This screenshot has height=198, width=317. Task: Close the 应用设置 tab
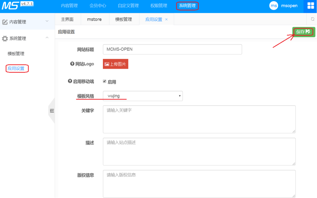pyautogui.click(x=166, y=19)
